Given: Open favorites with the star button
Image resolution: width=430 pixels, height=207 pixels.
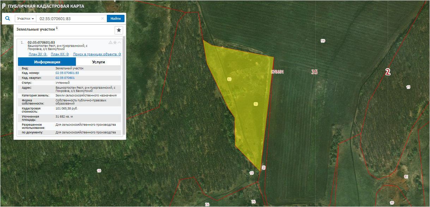Looking at the screenshot, I should (119, 30).
